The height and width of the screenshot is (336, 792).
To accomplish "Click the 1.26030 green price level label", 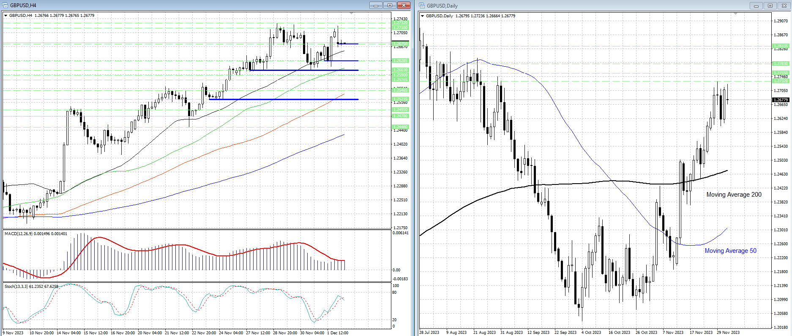I will (400, 70).
